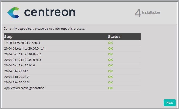This screenshot has height=109, width=179.
Task: Select the 20.04.0 to 20.04.1 step
Action: [17, 71]
